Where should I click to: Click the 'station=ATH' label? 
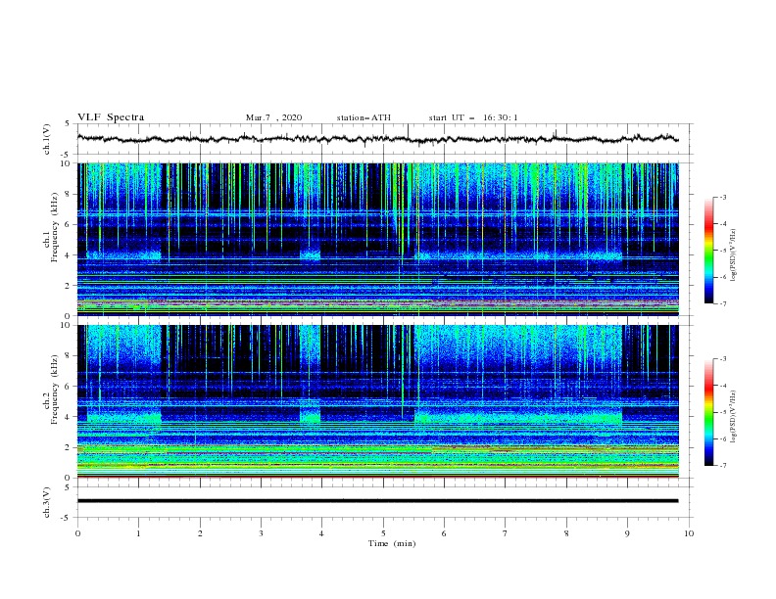click(x=364, y=117)
